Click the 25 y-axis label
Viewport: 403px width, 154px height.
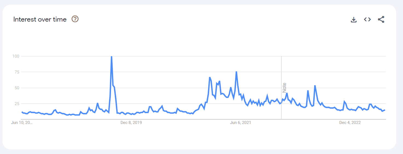click(x=17, y=104)
